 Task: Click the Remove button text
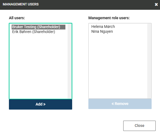click(x=122, y=104)
